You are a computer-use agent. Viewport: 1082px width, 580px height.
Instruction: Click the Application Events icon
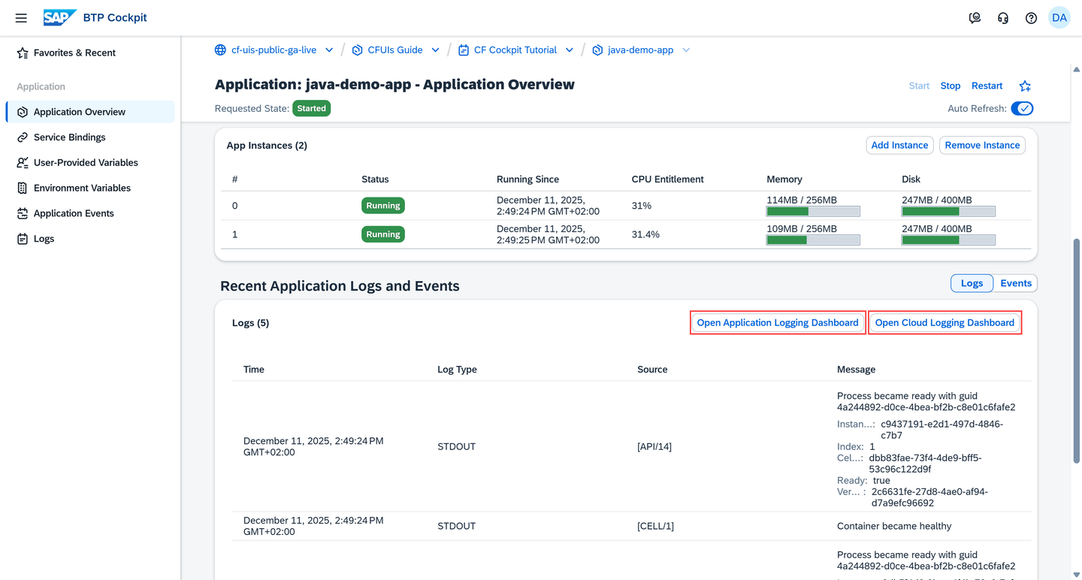[x=23, y=213]
